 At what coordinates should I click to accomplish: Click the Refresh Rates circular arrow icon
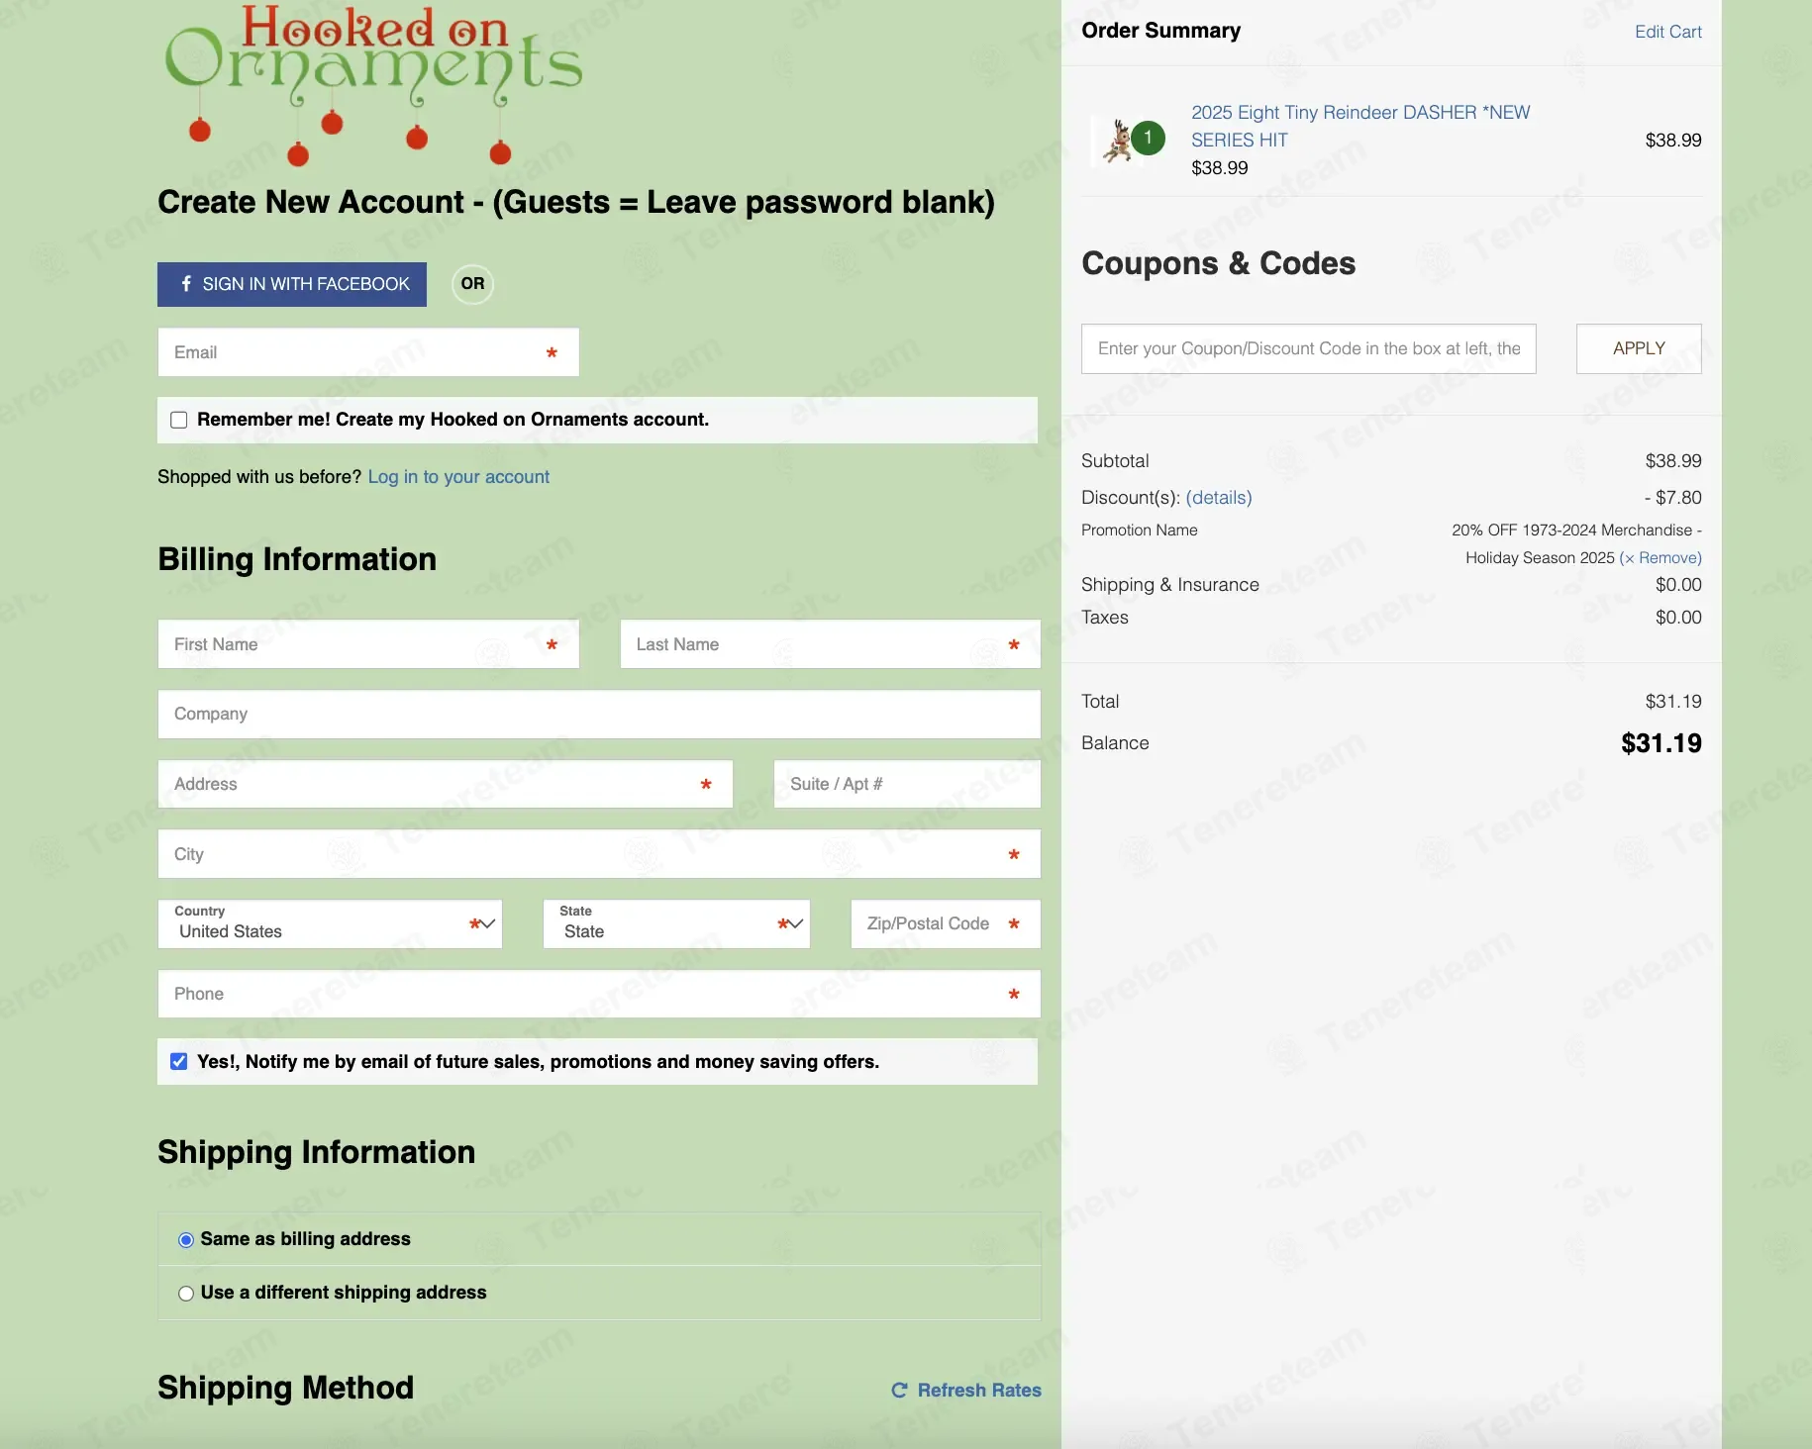(x=899, y=1390)
